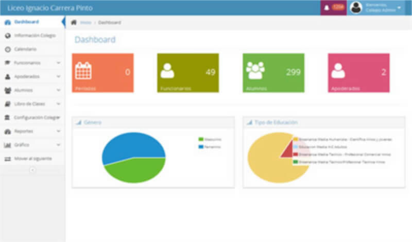
Task: Select Mover al siguiente menu item
Action: (32, 159)
